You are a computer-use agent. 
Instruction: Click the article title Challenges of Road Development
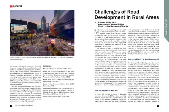coord(127,15)
